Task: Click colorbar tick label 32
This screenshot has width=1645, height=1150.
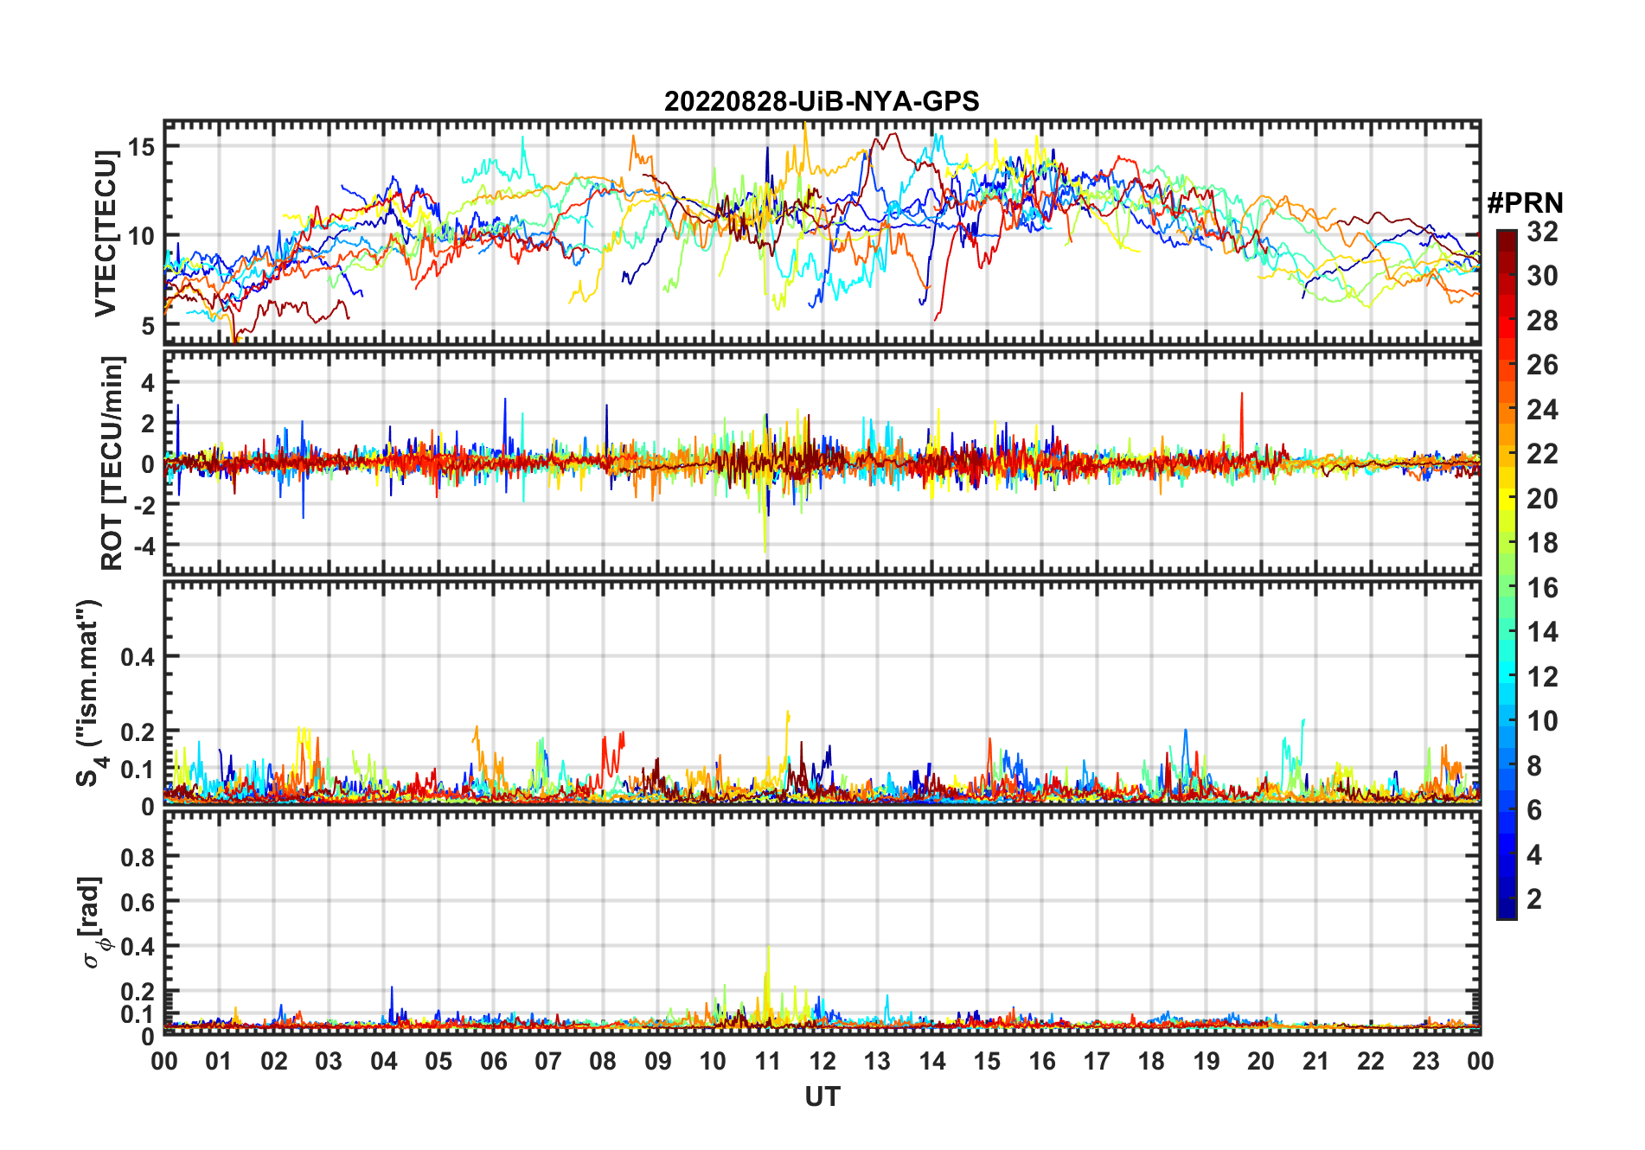Action: point(1542,231)
